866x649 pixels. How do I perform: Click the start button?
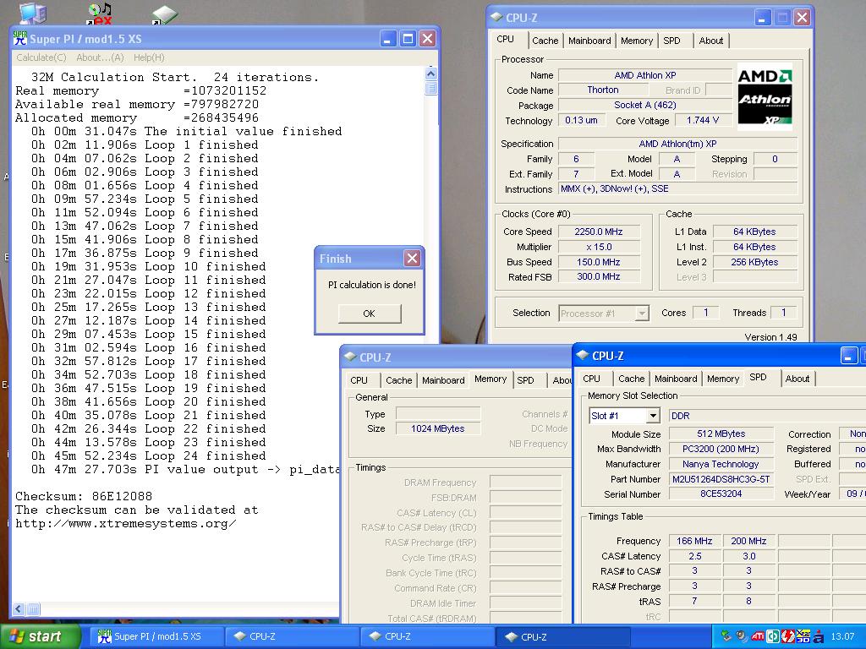(x=40, y=636)
